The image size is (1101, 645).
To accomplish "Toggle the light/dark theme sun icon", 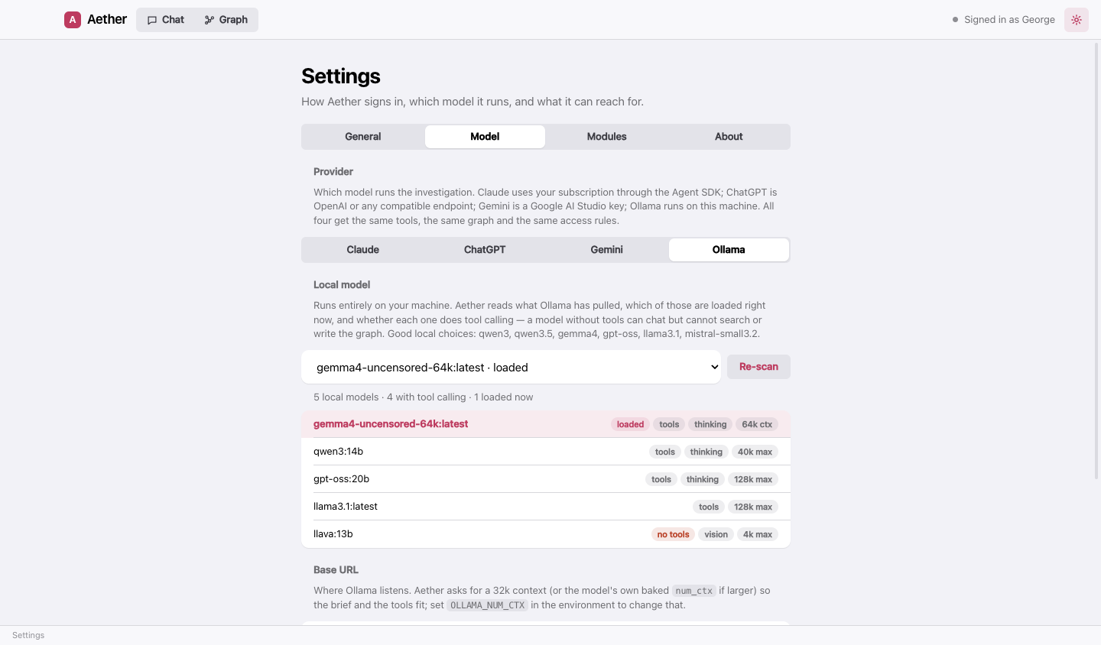I will 1077,20.
